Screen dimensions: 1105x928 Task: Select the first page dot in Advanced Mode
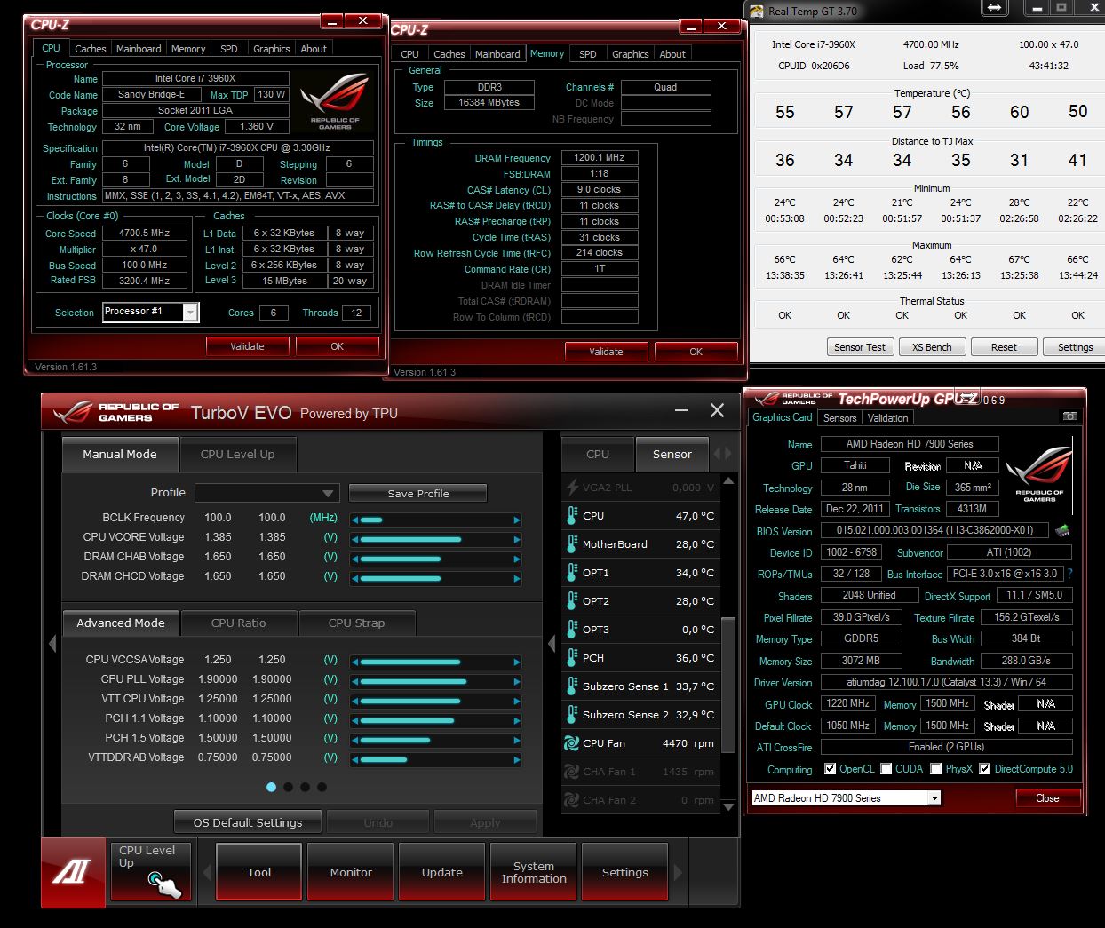[x=271, y=787]
